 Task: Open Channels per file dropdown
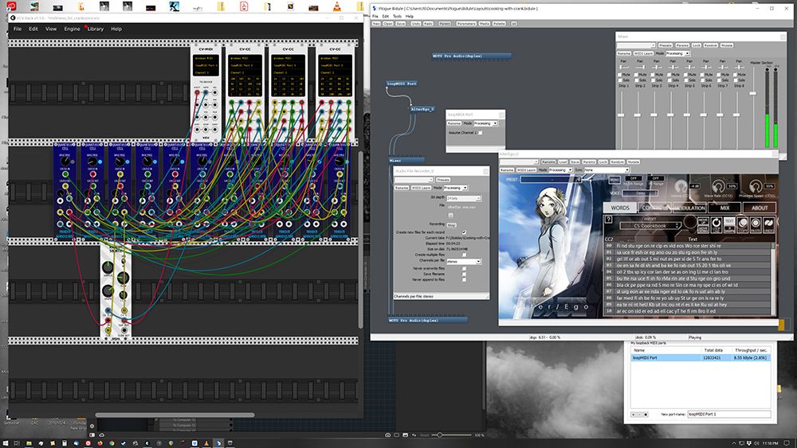coord(464,261)
